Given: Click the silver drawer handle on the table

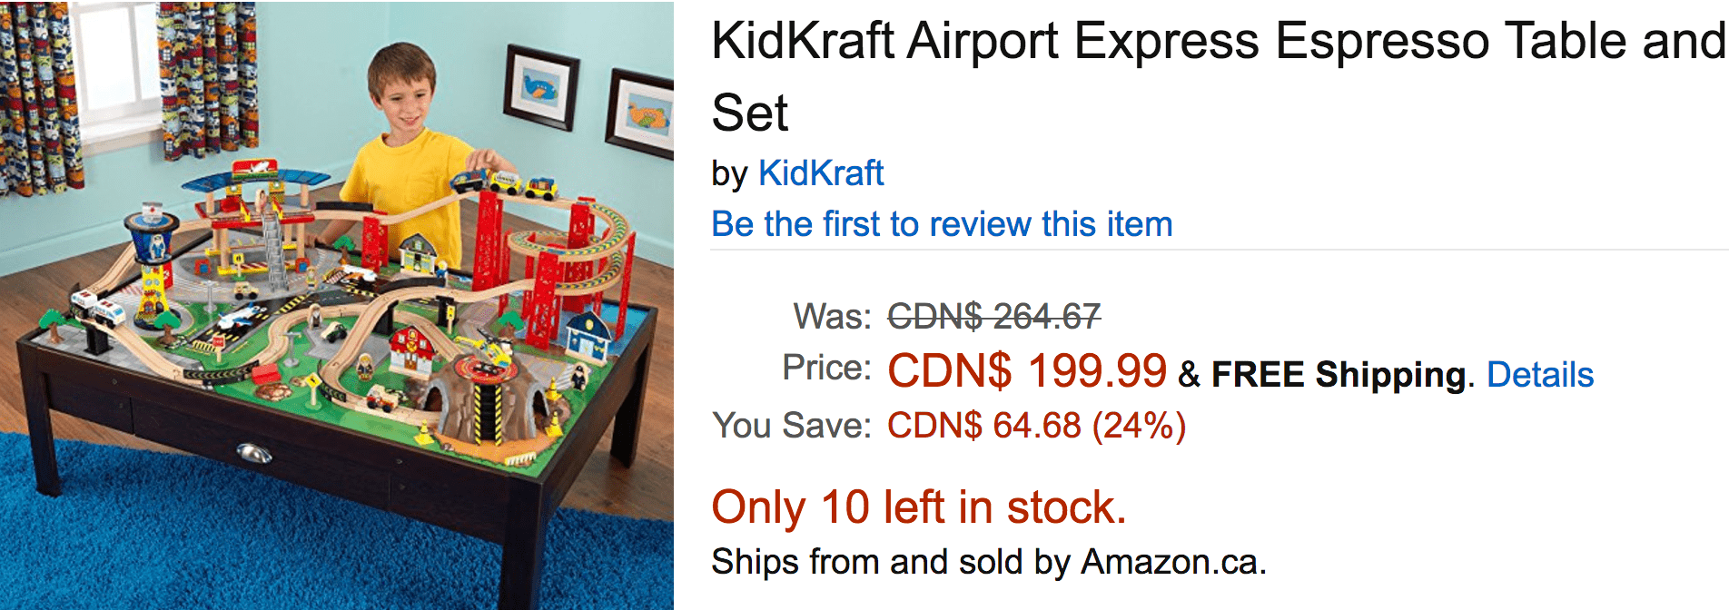Looking at the screenshot, I should [253, 453].
